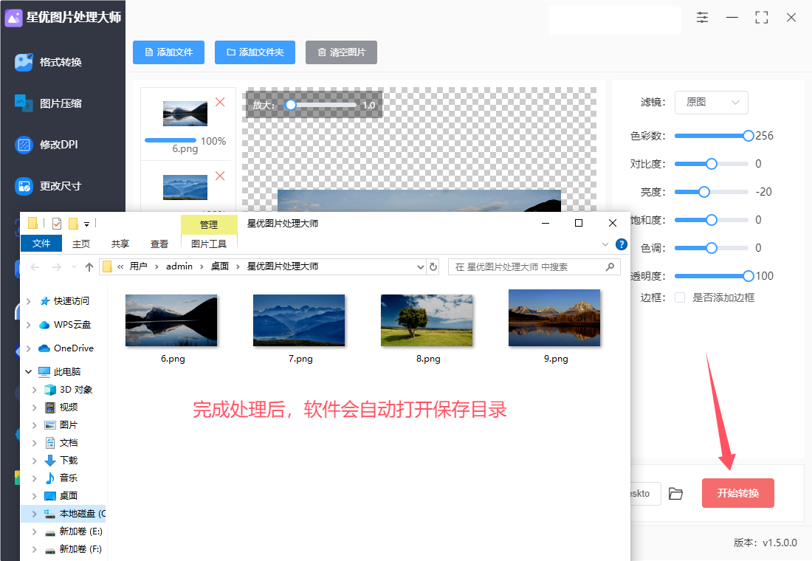This screenshot has width=812, height=561.
Task: Click the properties checkmark icon in quick access toolbar
Action: (x=57, y=224)
